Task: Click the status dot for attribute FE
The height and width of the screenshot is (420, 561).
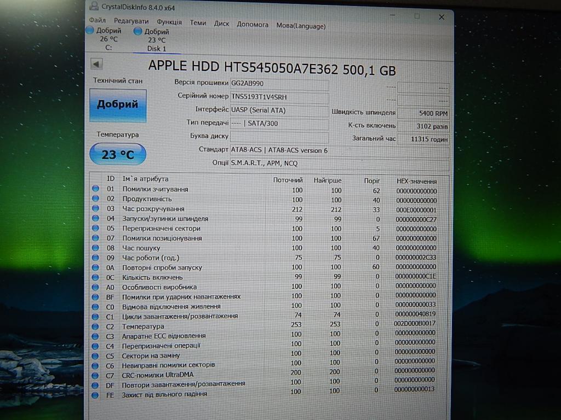Action: tap(95, 395)
